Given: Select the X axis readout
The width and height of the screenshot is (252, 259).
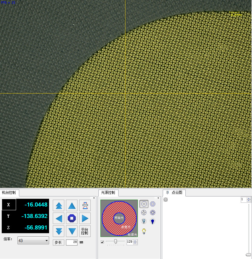Looking at the screenshot, I should [x=32, y=205].
